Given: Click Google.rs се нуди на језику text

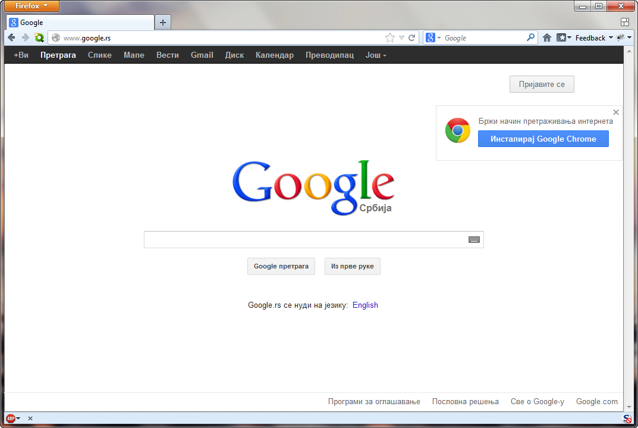Looking at the screenshot, I should pos(298,305).
